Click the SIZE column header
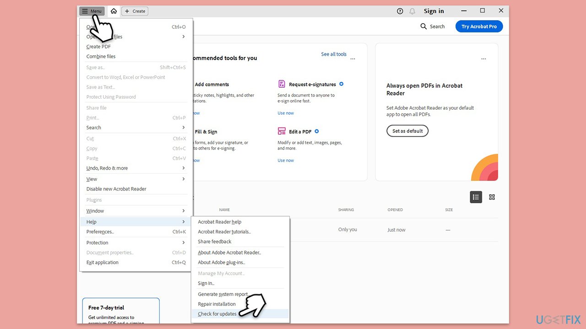Screen dimensions: 586x329 pyautogui.click(x=449, y=210)
